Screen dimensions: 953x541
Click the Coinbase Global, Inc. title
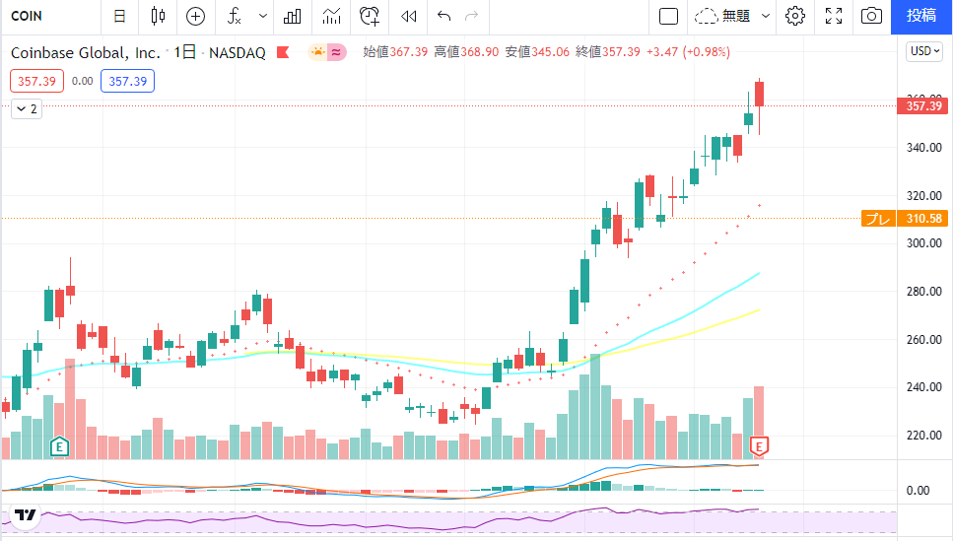pyautogui.click(x=85, y=53)
